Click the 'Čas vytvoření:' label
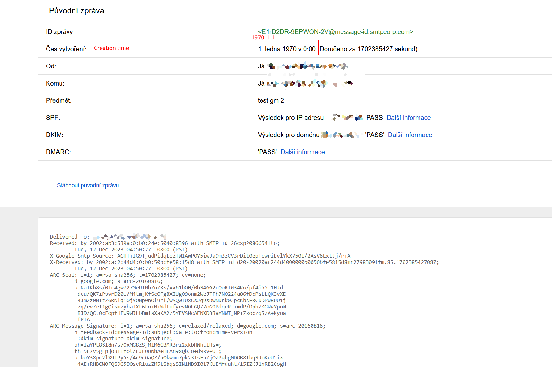This screenshot has height=367, width=552. (x=66, y=49)
